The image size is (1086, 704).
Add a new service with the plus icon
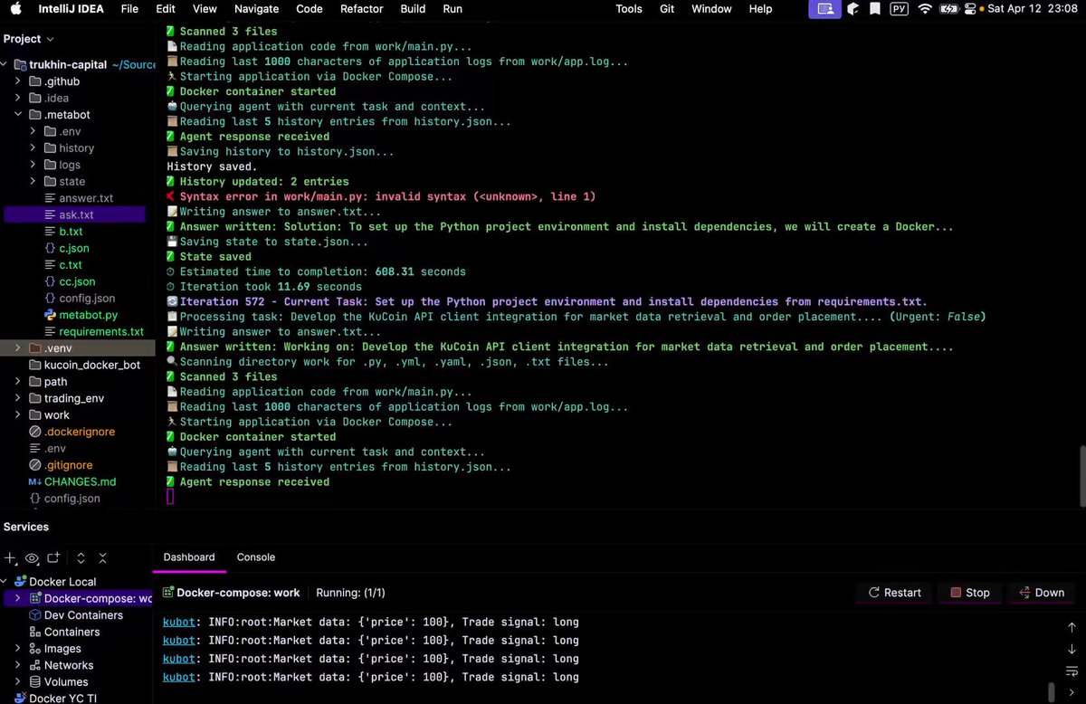tap(10, 558)
